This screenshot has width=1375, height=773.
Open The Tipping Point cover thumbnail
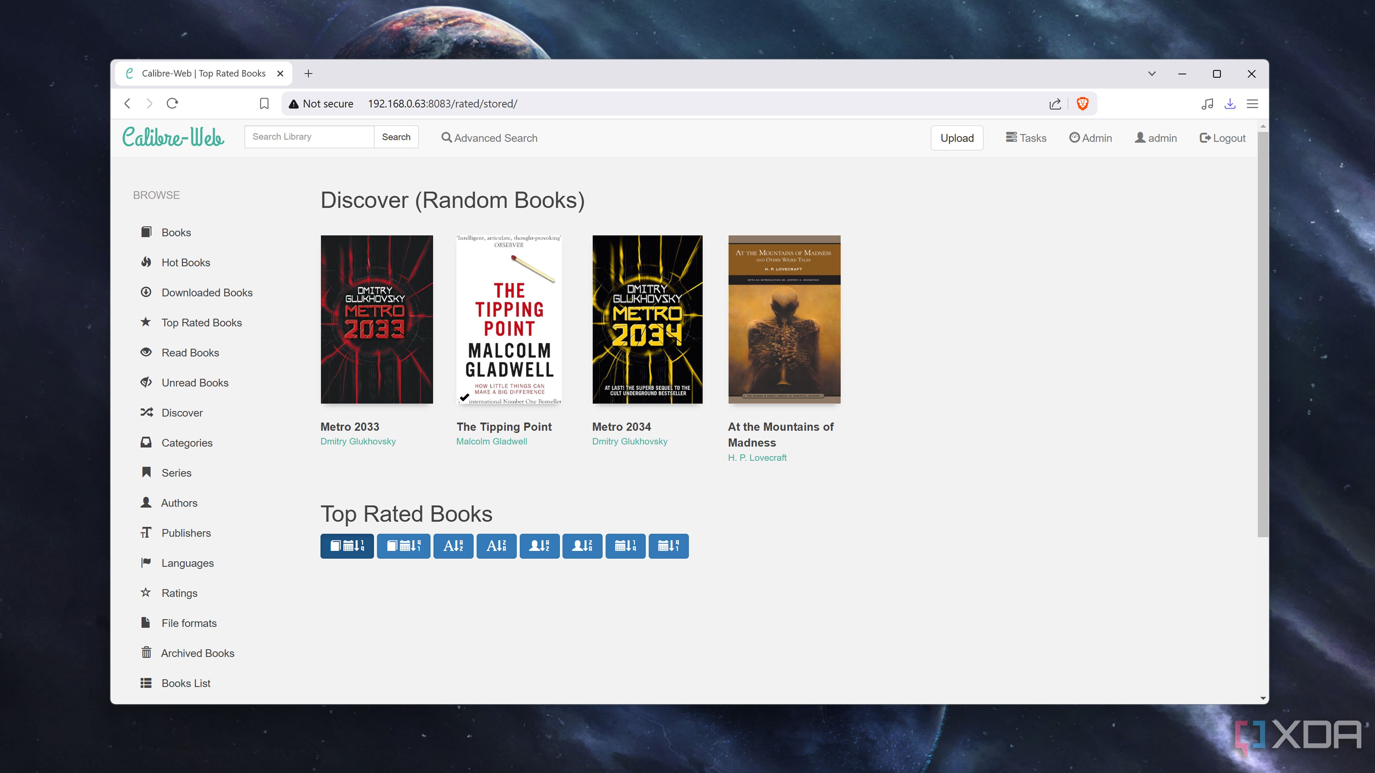click(509, 320)
